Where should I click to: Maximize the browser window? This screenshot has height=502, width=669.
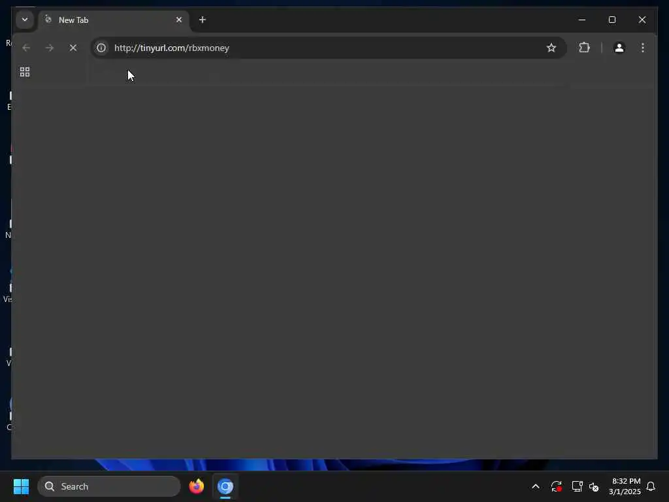(x=612, y=20)
